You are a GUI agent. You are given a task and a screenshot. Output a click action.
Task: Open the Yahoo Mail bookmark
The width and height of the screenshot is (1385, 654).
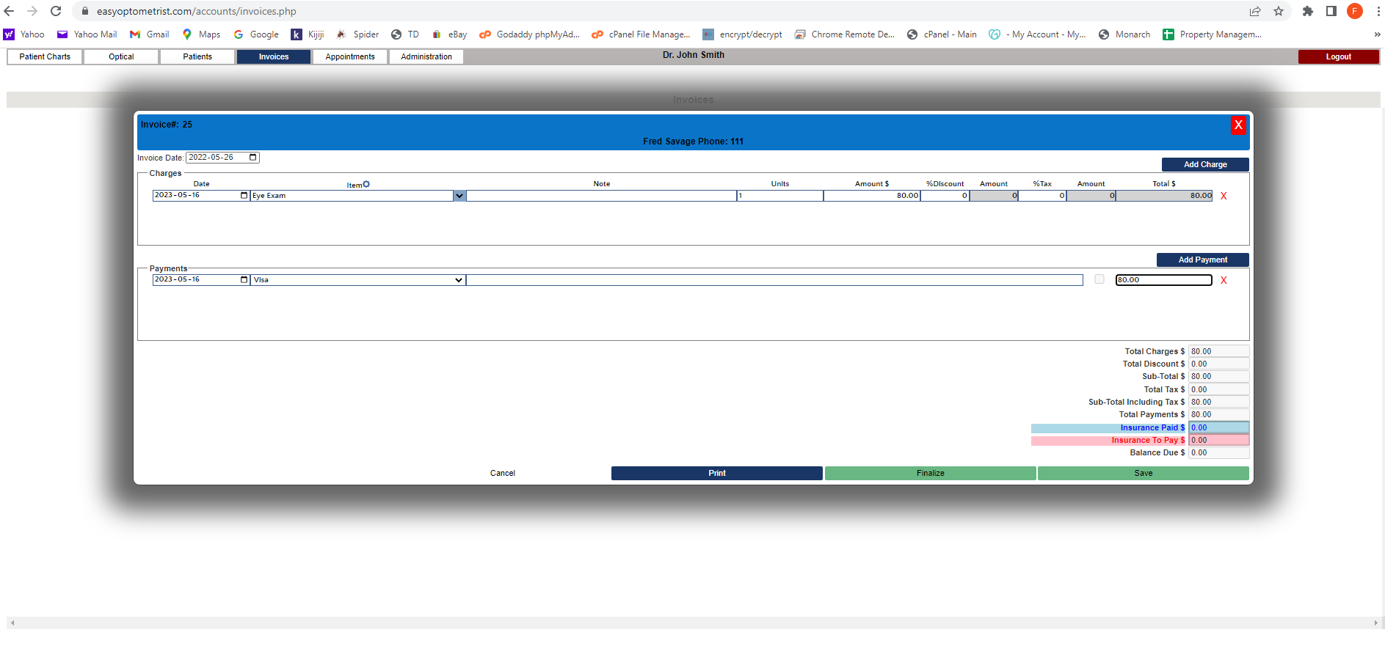point(87,34)
